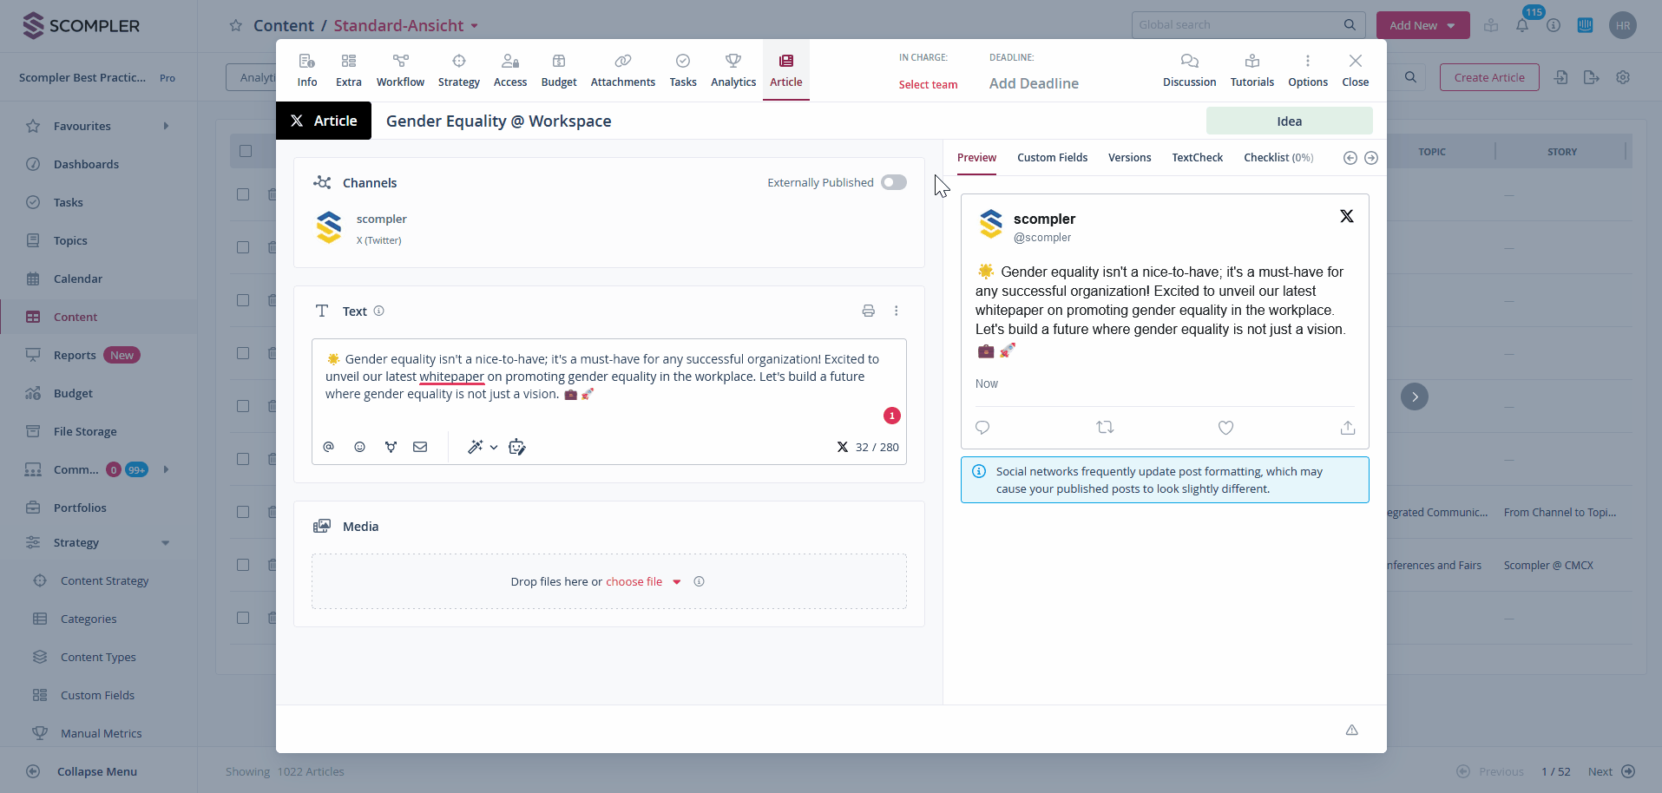Screen dimensions: 1662x793
Task: Click the heart like icon in preview
Action: [1225, 428]
